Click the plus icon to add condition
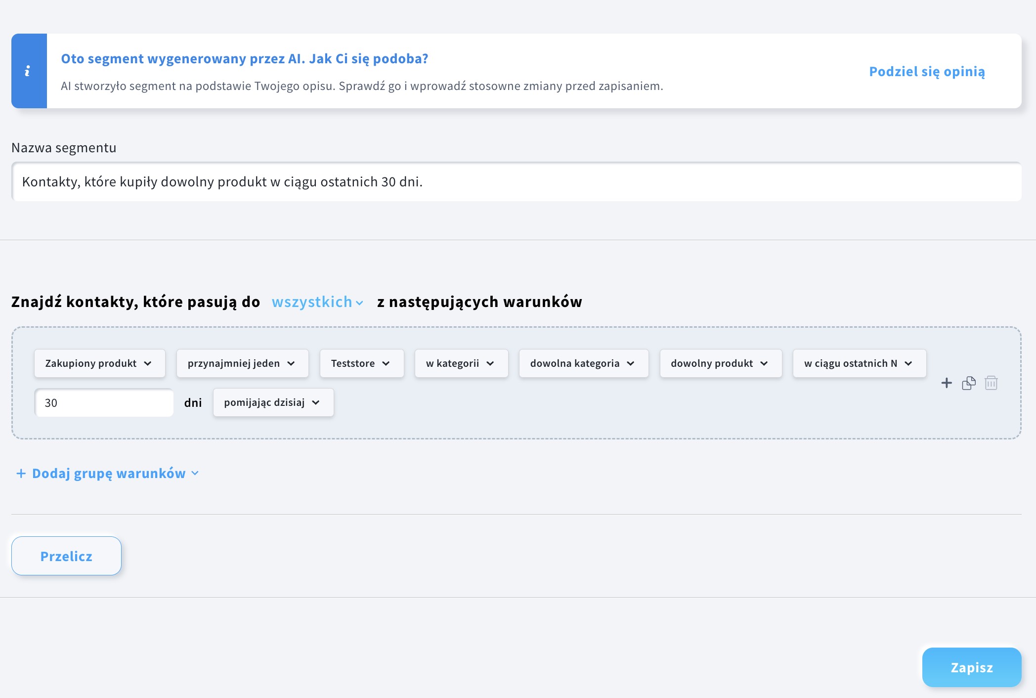The height and width of the screenshot is (698, 1036). (x=946, y=383)
